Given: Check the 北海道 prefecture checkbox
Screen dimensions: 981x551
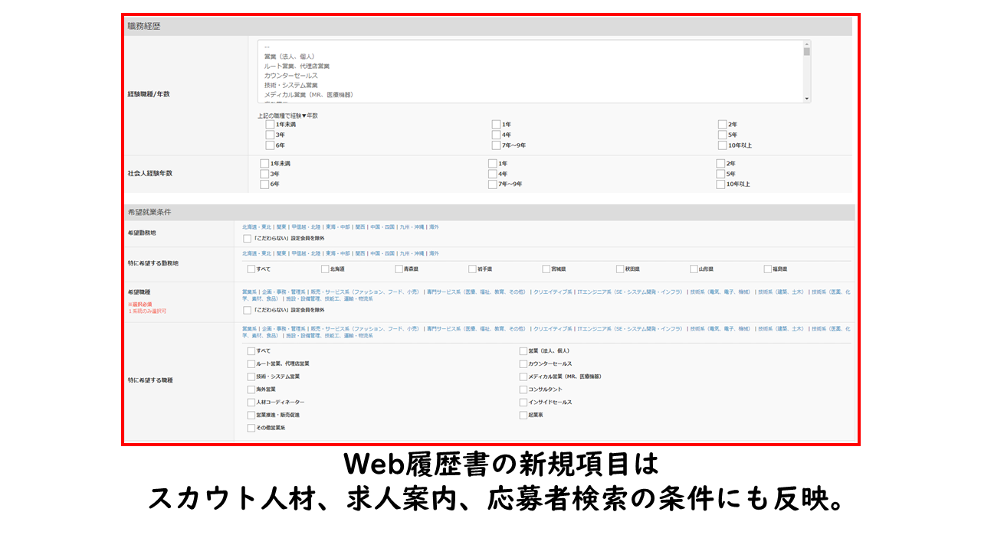Looking at the screenshot, I should pyautogui.click(x=325, y=269).
